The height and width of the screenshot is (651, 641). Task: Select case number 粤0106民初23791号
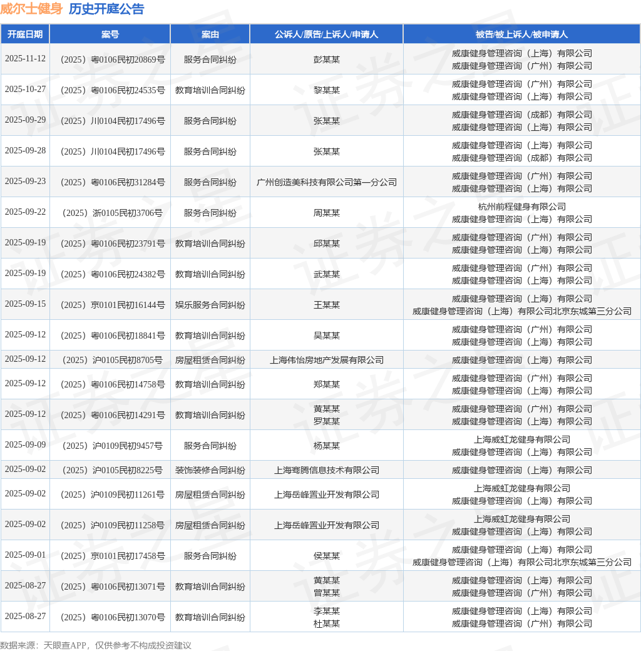(x=113, y=243)
